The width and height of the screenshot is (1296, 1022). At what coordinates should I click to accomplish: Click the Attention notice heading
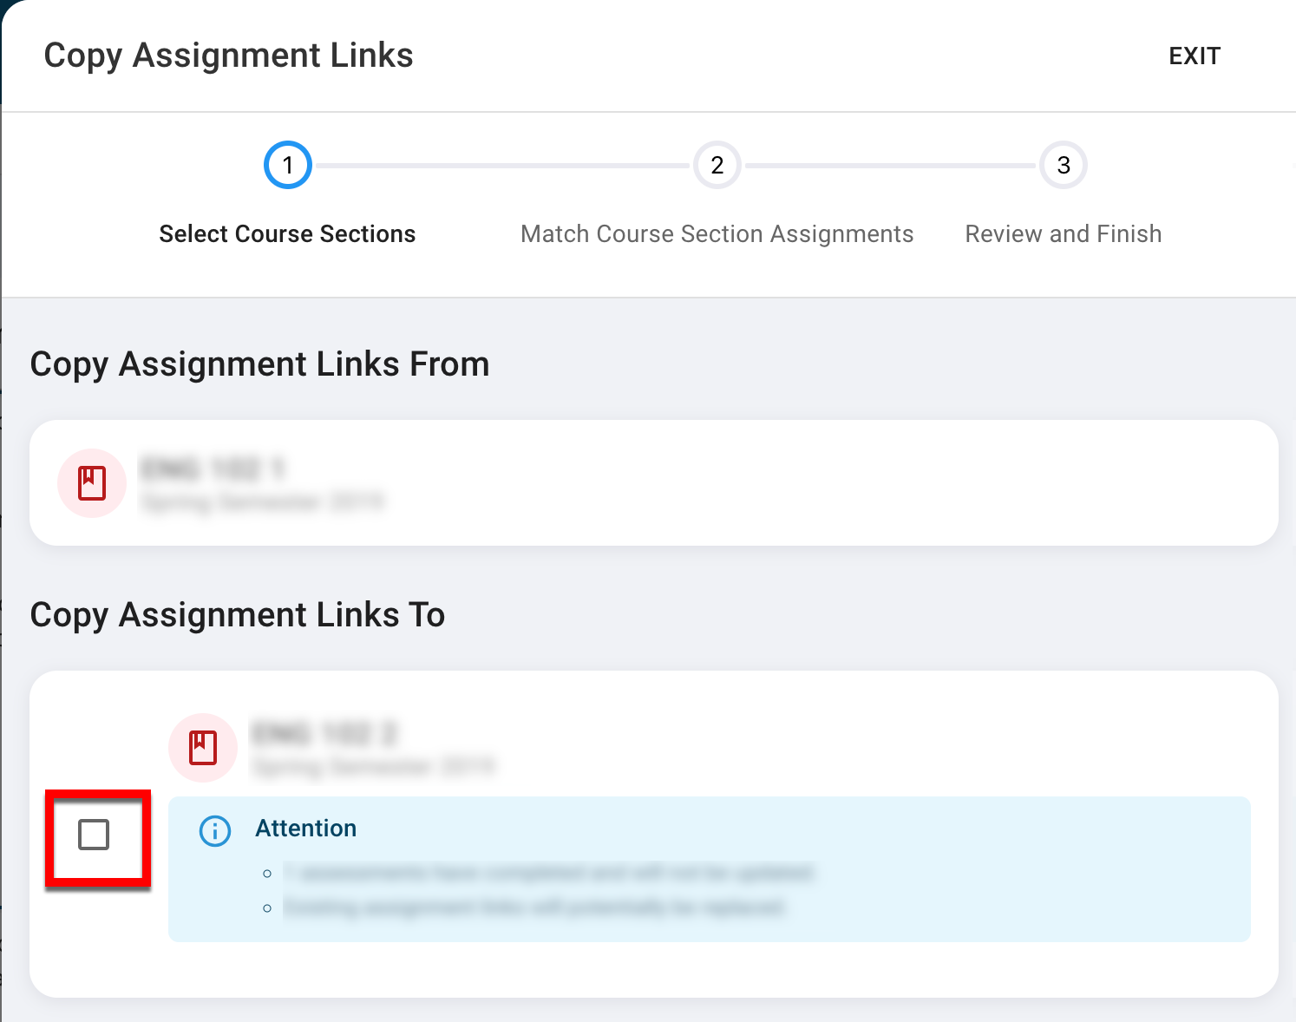[305, 829]
